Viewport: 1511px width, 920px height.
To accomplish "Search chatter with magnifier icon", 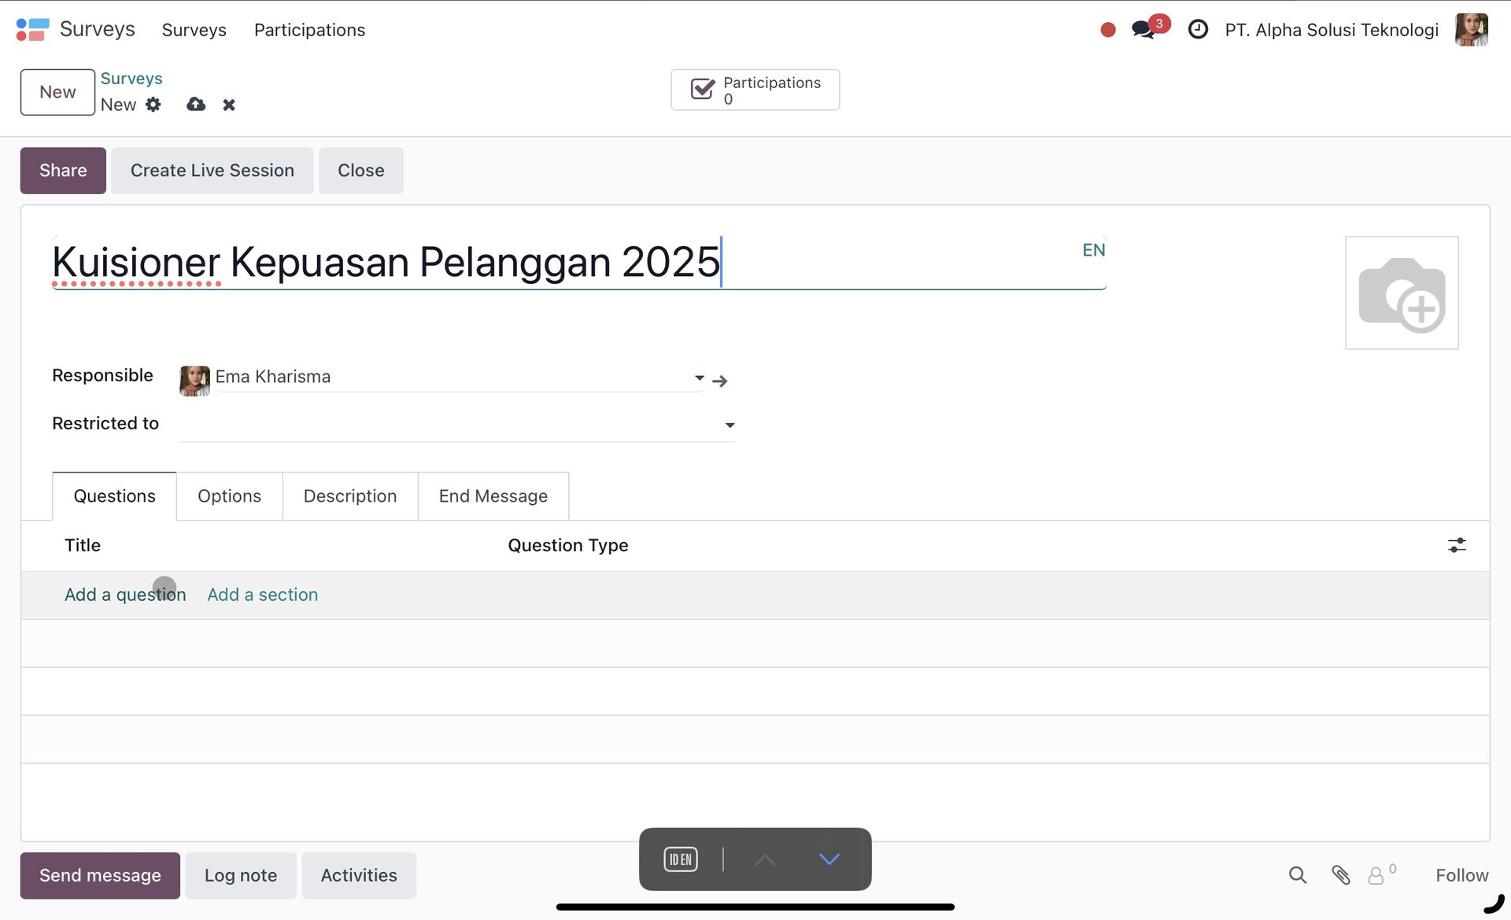I will pyautogui.click(x=1298, y=875).
